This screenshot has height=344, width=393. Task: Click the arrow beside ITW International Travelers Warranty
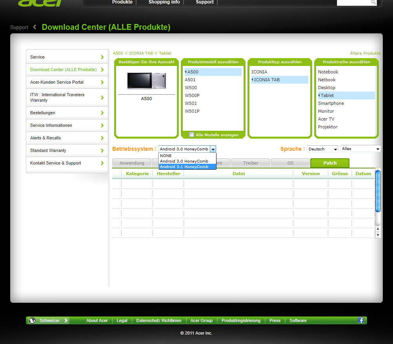coord(102,97)
